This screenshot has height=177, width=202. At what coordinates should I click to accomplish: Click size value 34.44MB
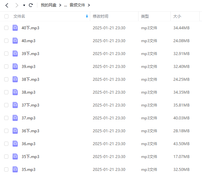click(181, 28)
